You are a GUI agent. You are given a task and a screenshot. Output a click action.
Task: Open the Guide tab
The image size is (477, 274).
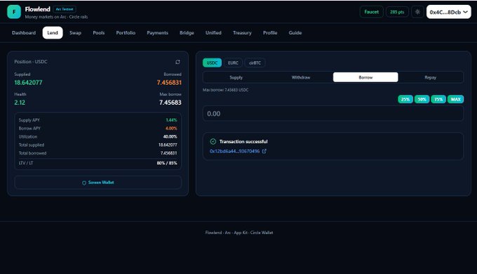(x=295, y=32)
